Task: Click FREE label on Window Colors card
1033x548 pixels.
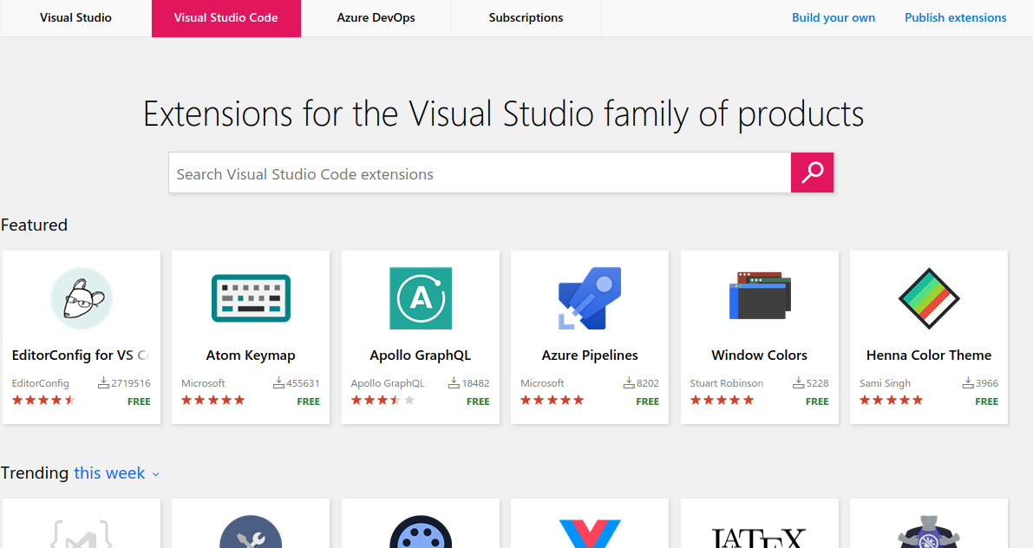Action: click(x=817, y=401)
